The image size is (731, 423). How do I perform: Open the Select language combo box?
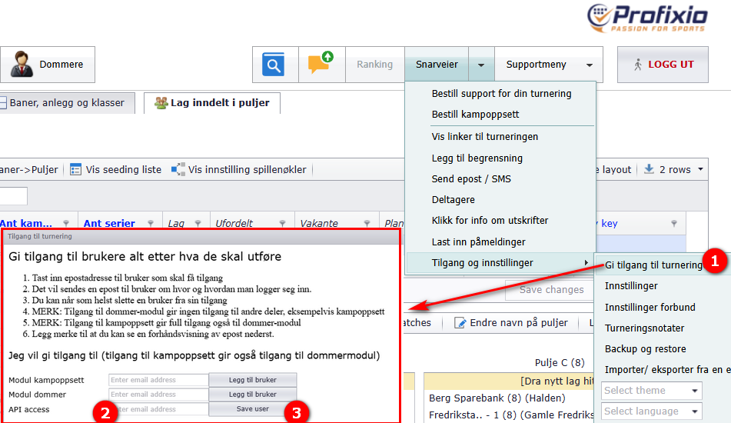coord(651,411)
